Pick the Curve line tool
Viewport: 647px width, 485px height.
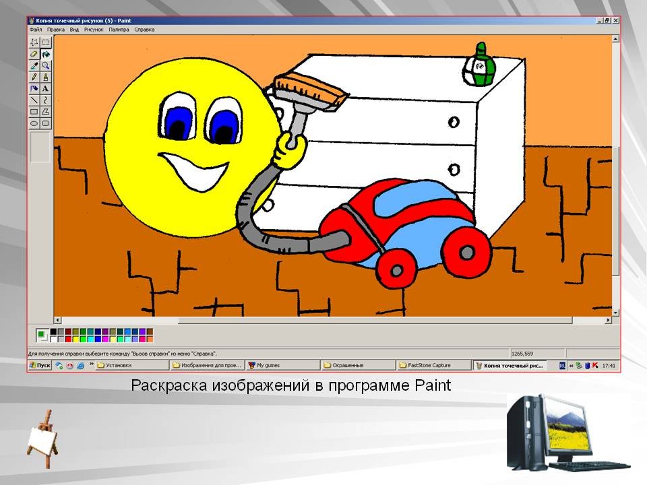coord(46,100)
